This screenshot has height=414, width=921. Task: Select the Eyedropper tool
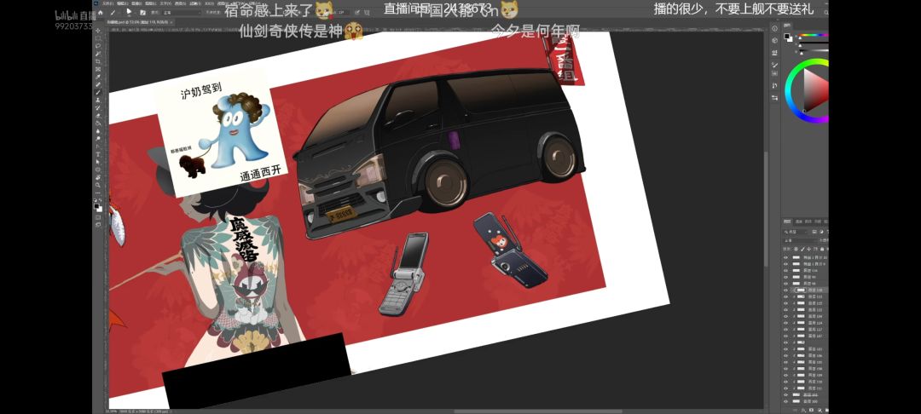coord(97,76)
